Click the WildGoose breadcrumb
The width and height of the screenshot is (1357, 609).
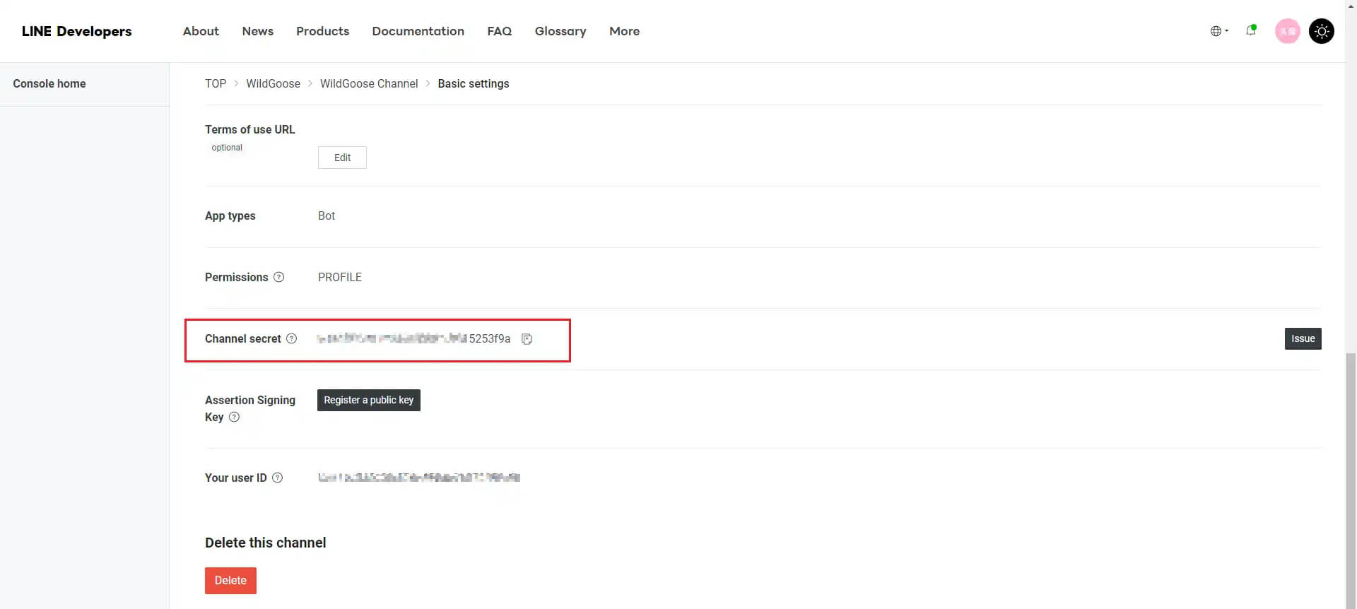(273, 83)
